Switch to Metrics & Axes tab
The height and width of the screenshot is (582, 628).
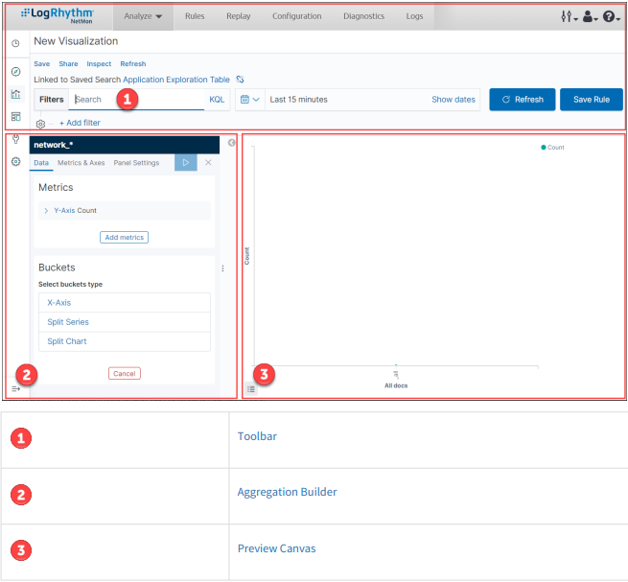tap(81, 163)
